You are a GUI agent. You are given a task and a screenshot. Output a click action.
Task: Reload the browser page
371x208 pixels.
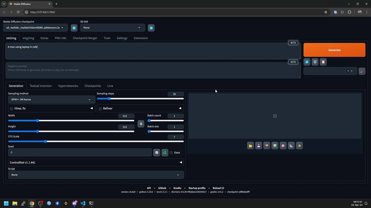point(18,12)
